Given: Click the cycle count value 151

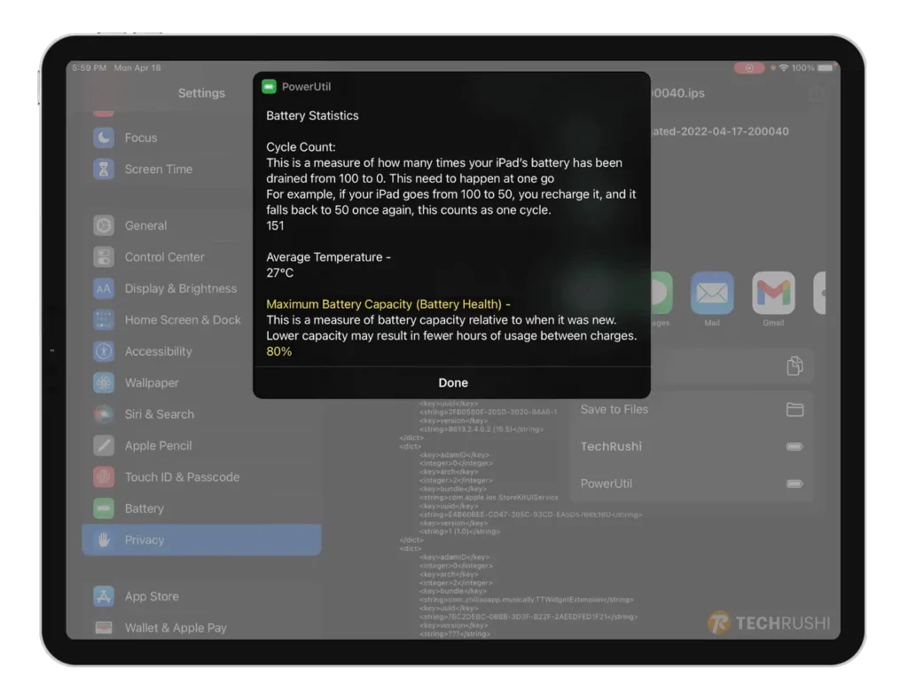Looking at the screenshot, I should point(275,226).
